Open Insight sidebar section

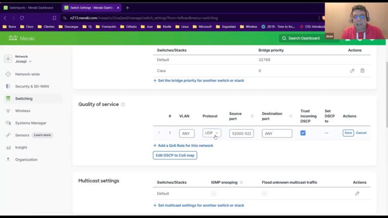tap(21, 147)
